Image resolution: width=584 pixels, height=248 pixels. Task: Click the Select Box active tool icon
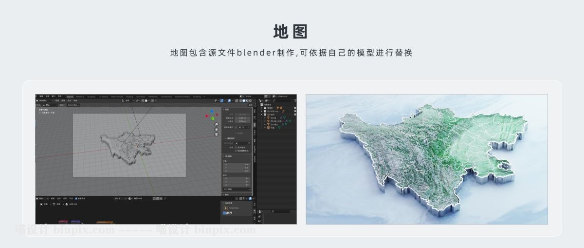(x=226, y=208)
